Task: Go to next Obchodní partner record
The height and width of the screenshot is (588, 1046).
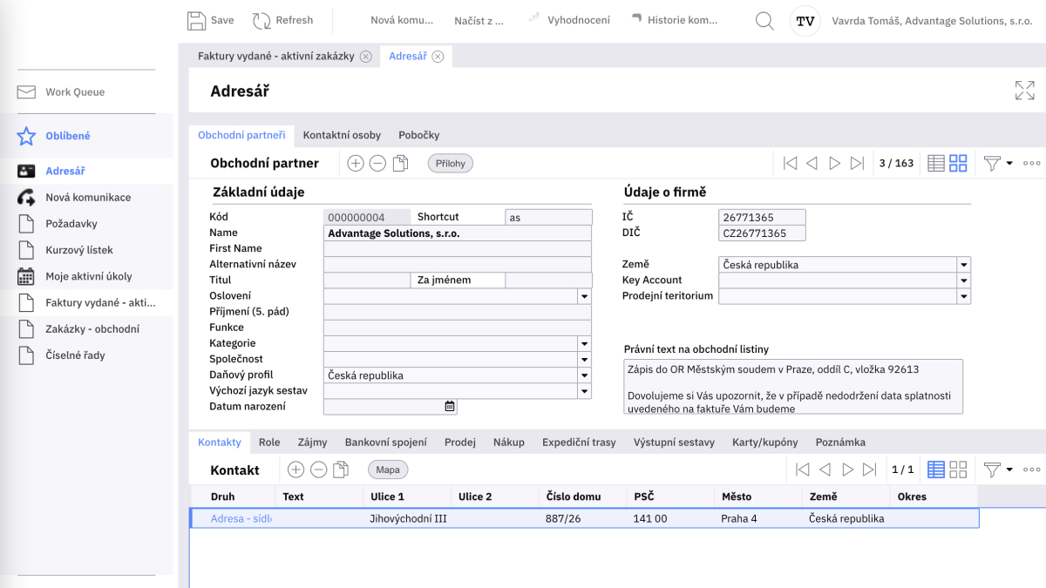Action: point(834,163)
